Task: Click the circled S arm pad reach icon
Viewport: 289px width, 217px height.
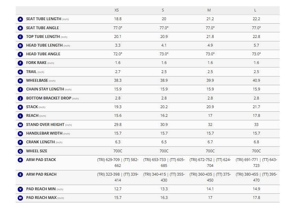Action: [x=20, y=174]
